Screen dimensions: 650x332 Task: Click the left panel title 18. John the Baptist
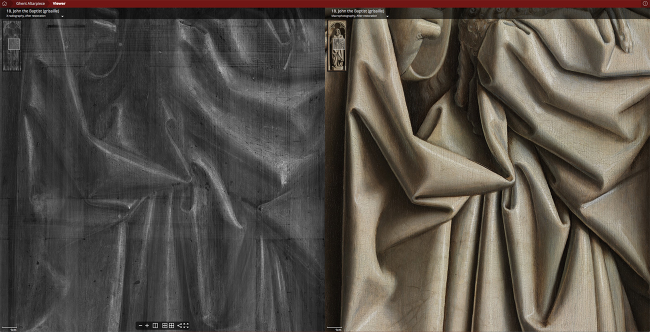point(32,10)
